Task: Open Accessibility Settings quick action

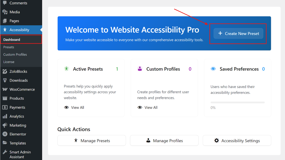Action: [237, 141]
